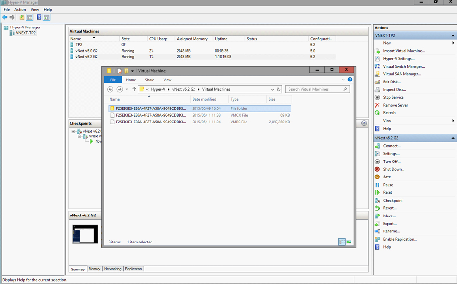Switch Explorer to Large icons view
The image size is (457, 284).
349,242
